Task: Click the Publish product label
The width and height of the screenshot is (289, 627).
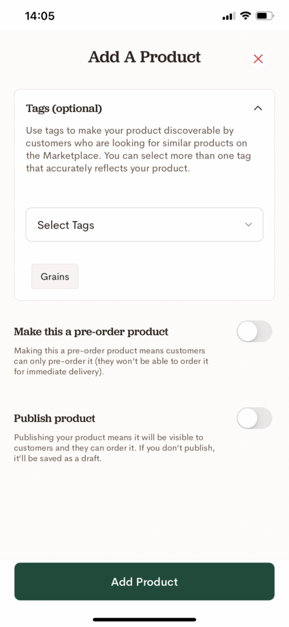Action: pos(55,419)
